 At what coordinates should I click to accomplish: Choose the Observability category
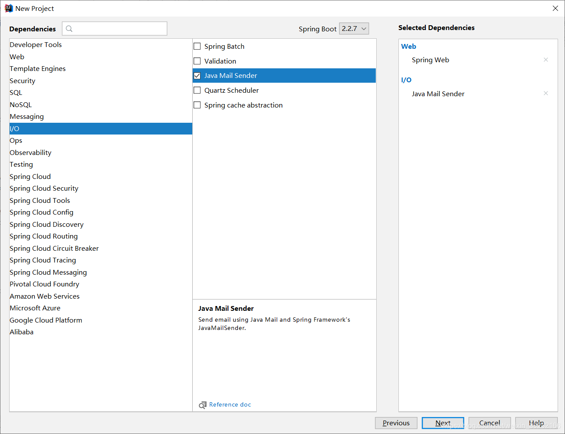(101, 152)
